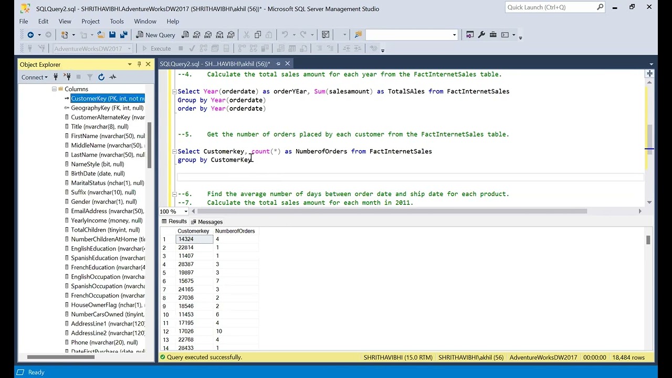Open the active documents list dropdown

pyautogui.click(x=651, y=64)
